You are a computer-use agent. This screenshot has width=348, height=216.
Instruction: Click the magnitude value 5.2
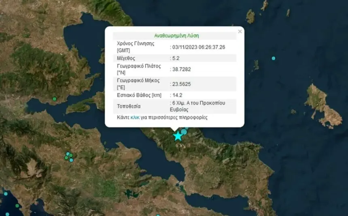[175, 58]
